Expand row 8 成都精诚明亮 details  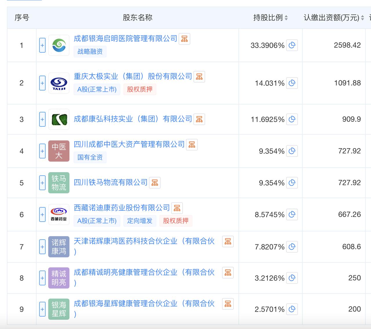(x=42, y=278)
